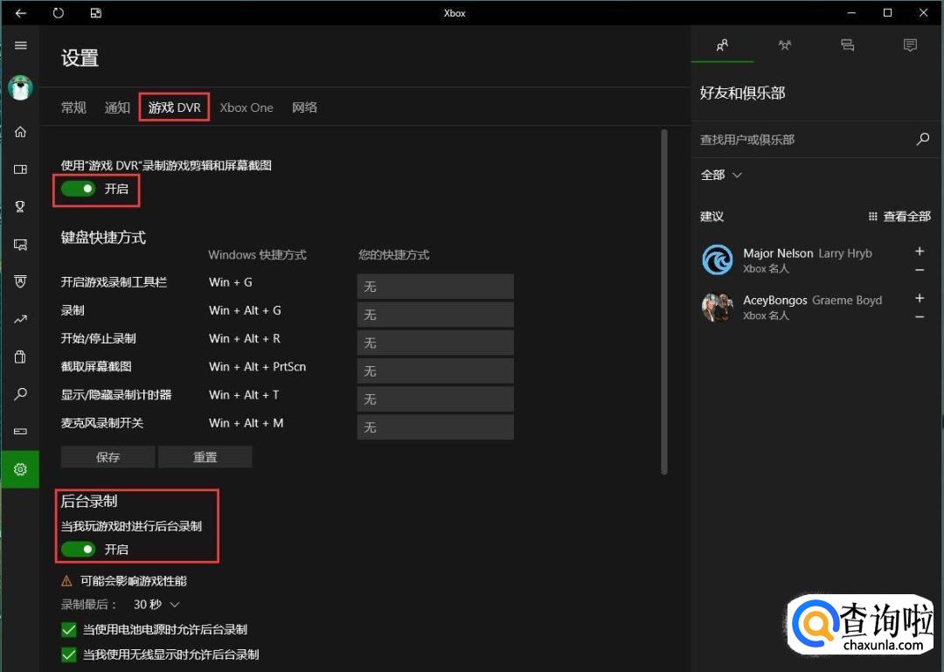Viewport: 944px width, 672px height.
Task: Click custom shortcut field for 录制
Action: pos(435,315)
